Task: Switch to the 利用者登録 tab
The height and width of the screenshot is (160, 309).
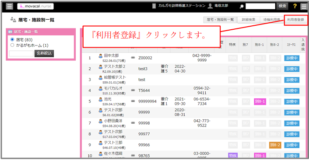Action: pyautogui.click(x=295, y=20)
